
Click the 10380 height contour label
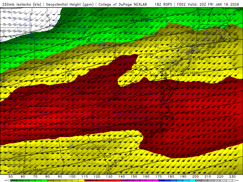86,130
